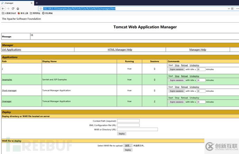Close the /manager browser tab
This screenshot has width=239, height=154.
click(32, 3)
